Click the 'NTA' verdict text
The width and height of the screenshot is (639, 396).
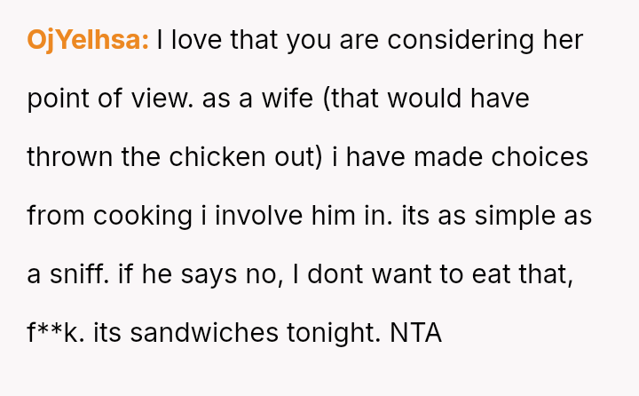pyautogui.click(x=415, y=333)
